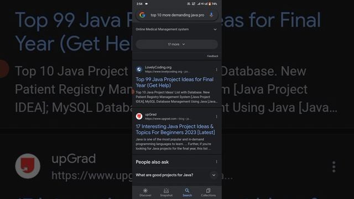Click the 2:54 clock in status bar
The width and height of the screenshot is (354, 199).
[139, 4]
